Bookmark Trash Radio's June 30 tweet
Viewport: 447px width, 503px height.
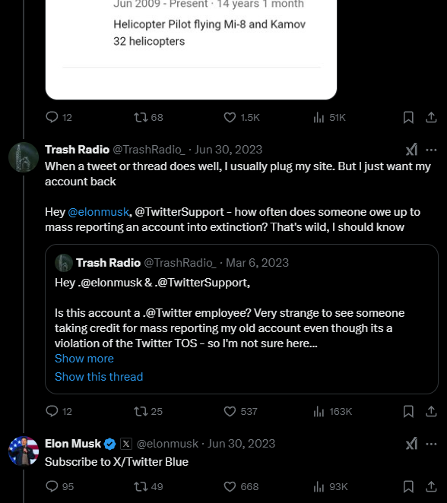tap(408, 411)
